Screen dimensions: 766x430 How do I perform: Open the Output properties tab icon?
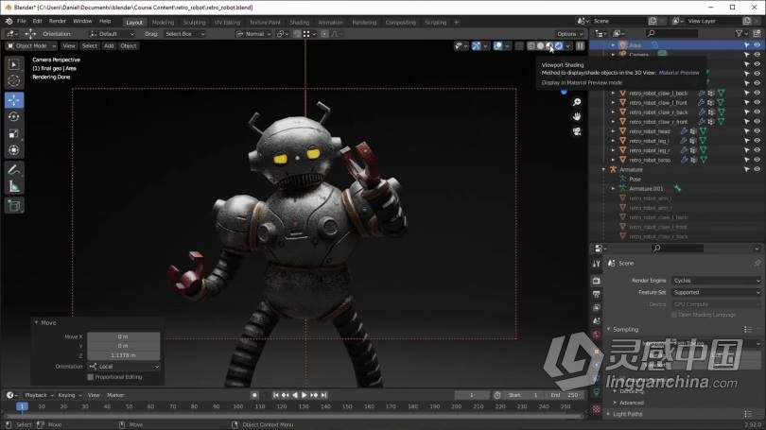[597, 294]
